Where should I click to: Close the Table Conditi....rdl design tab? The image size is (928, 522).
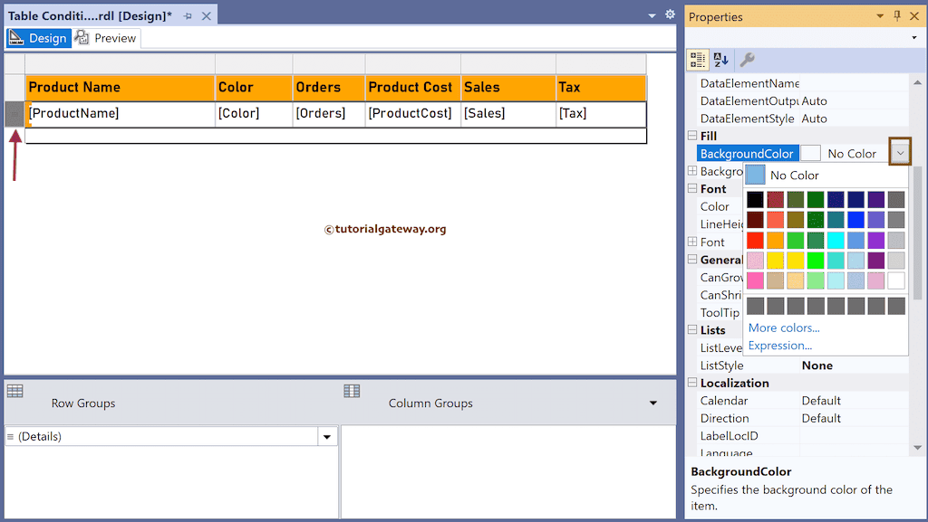point(207,16)
